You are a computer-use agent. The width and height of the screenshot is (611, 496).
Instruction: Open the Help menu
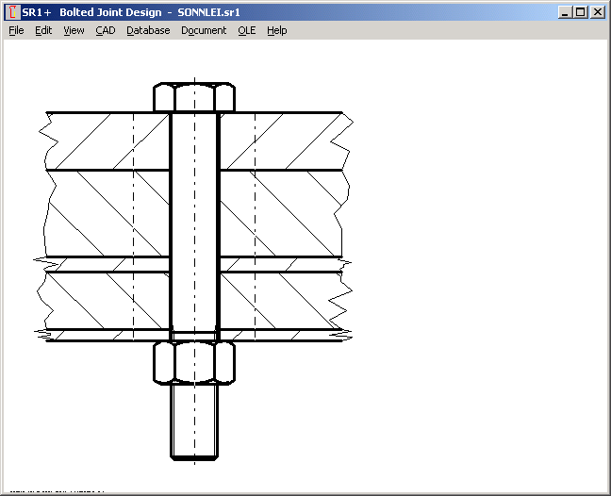point(276,30)
